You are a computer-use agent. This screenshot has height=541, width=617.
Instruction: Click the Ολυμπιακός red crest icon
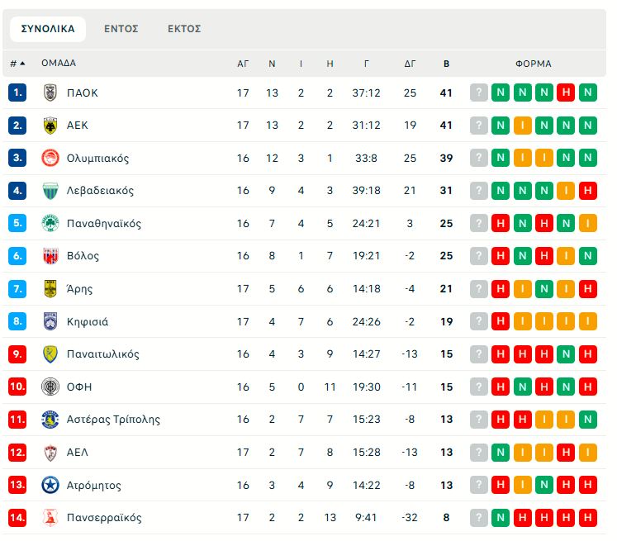coord(50,158)
